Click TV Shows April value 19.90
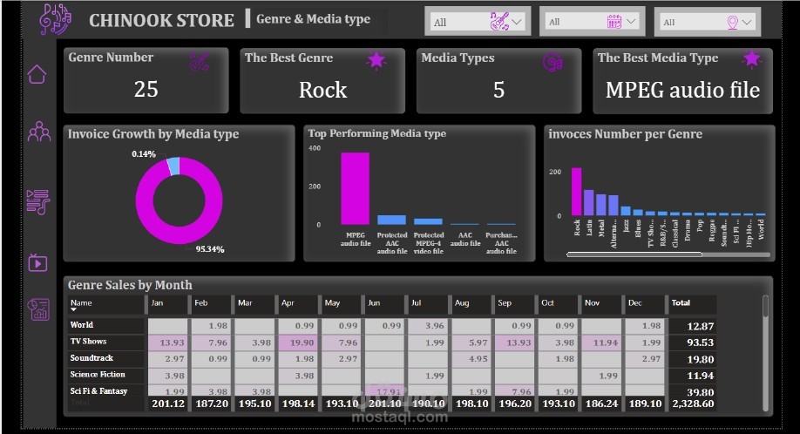Viewport: 800px width, 434px height. [x=297, y=342]
